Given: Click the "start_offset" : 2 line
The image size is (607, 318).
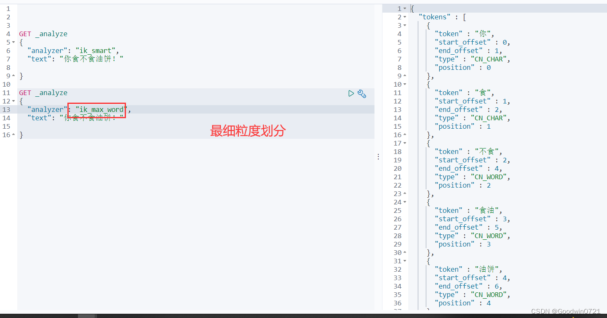Looking at the screenshot, I should [x=473, y=160].
